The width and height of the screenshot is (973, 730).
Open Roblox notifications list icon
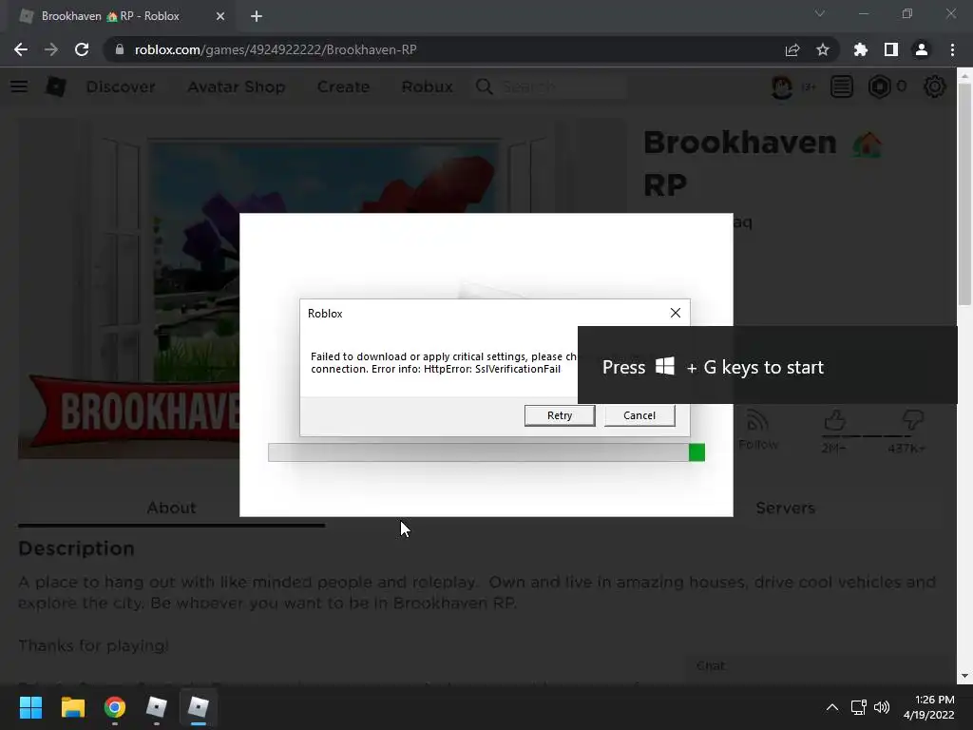(842, 86)
